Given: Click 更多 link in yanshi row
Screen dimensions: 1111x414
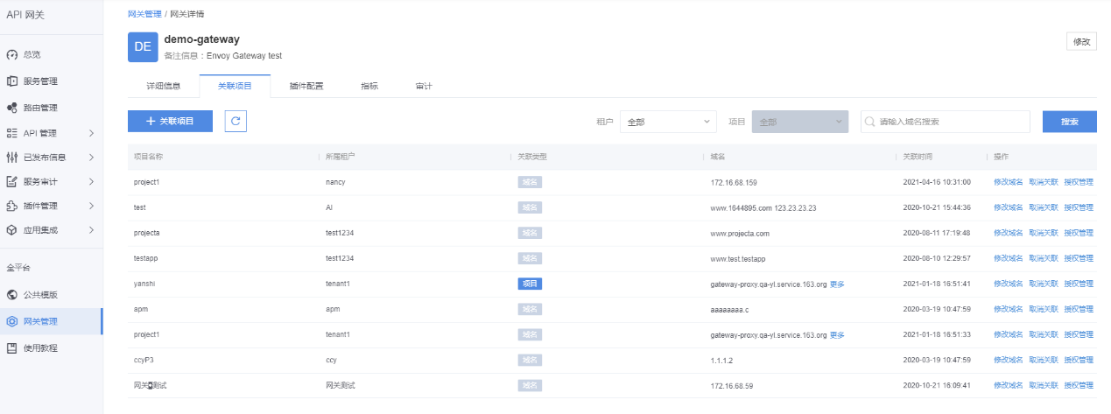Looking at the screenshot, I should click(x=837, y=284).
